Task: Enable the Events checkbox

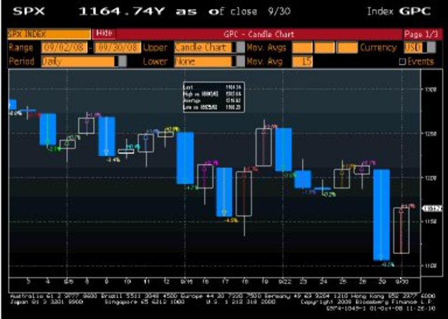Action: (x=402, y=62)
